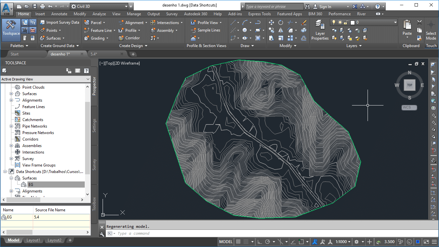This screenshot has width=439, height=247.
Task: Toggle snap mode in the status bar
Action: pyautogui.click(x=246, y=241)
